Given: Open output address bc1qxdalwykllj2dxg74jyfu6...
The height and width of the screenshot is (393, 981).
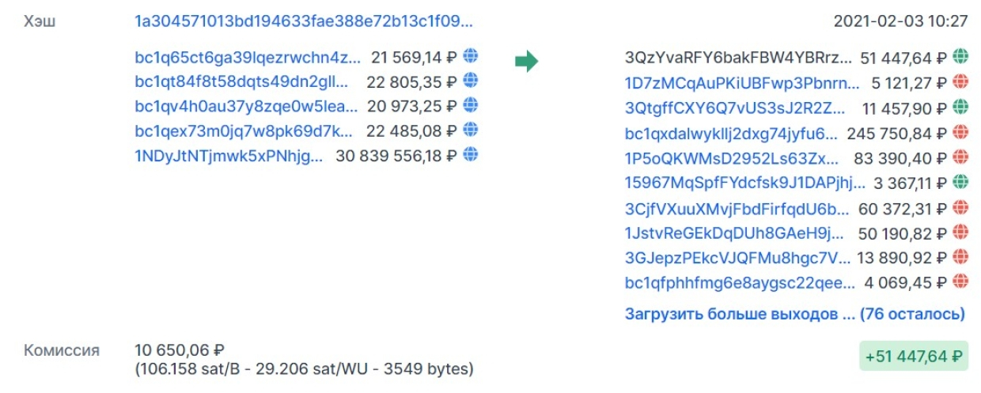Looking at the screenshot, I should click(x=731, y=134).
